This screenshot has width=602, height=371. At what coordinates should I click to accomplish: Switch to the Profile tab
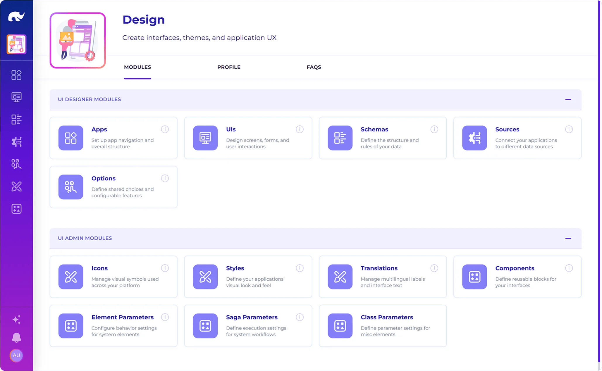pyautogui.click(x=229, y=67)
